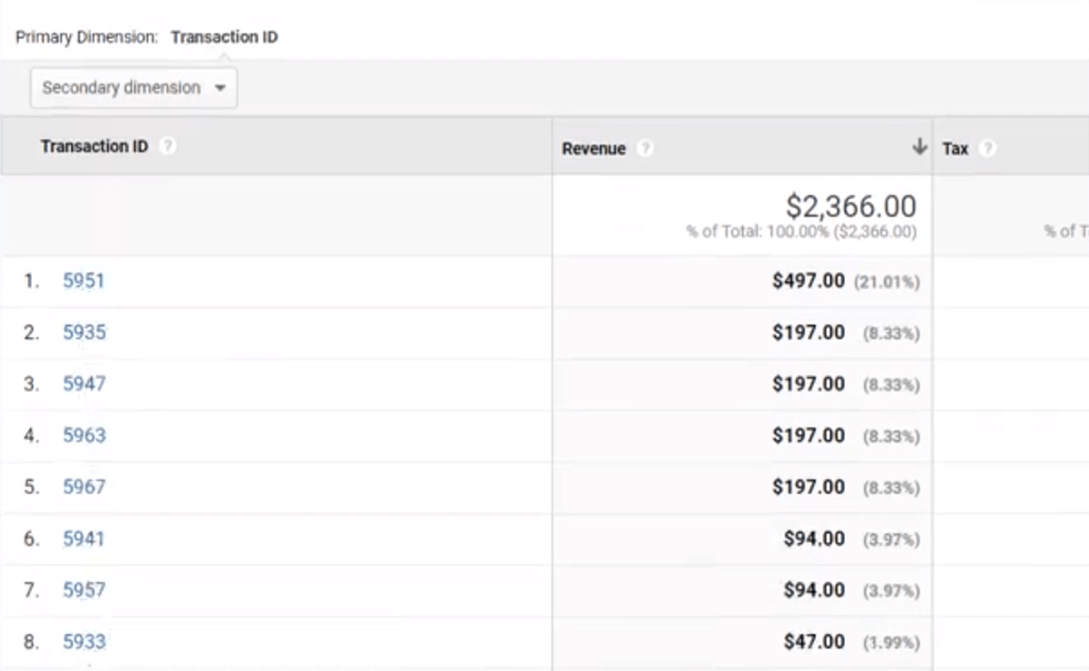Sort by the Revenue column header

[x=594, y=148]
